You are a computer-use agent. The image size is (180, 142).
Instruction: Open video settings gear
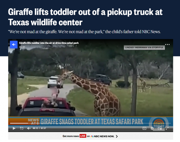pyautogui.click(x=152, y=128)
